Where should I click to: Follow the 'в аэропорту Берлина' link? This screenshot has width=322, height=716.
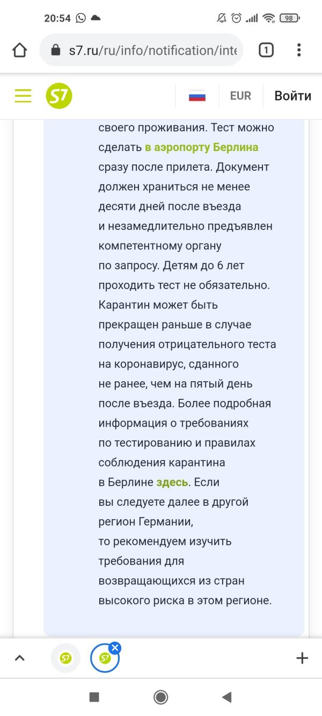pos(202,147)
